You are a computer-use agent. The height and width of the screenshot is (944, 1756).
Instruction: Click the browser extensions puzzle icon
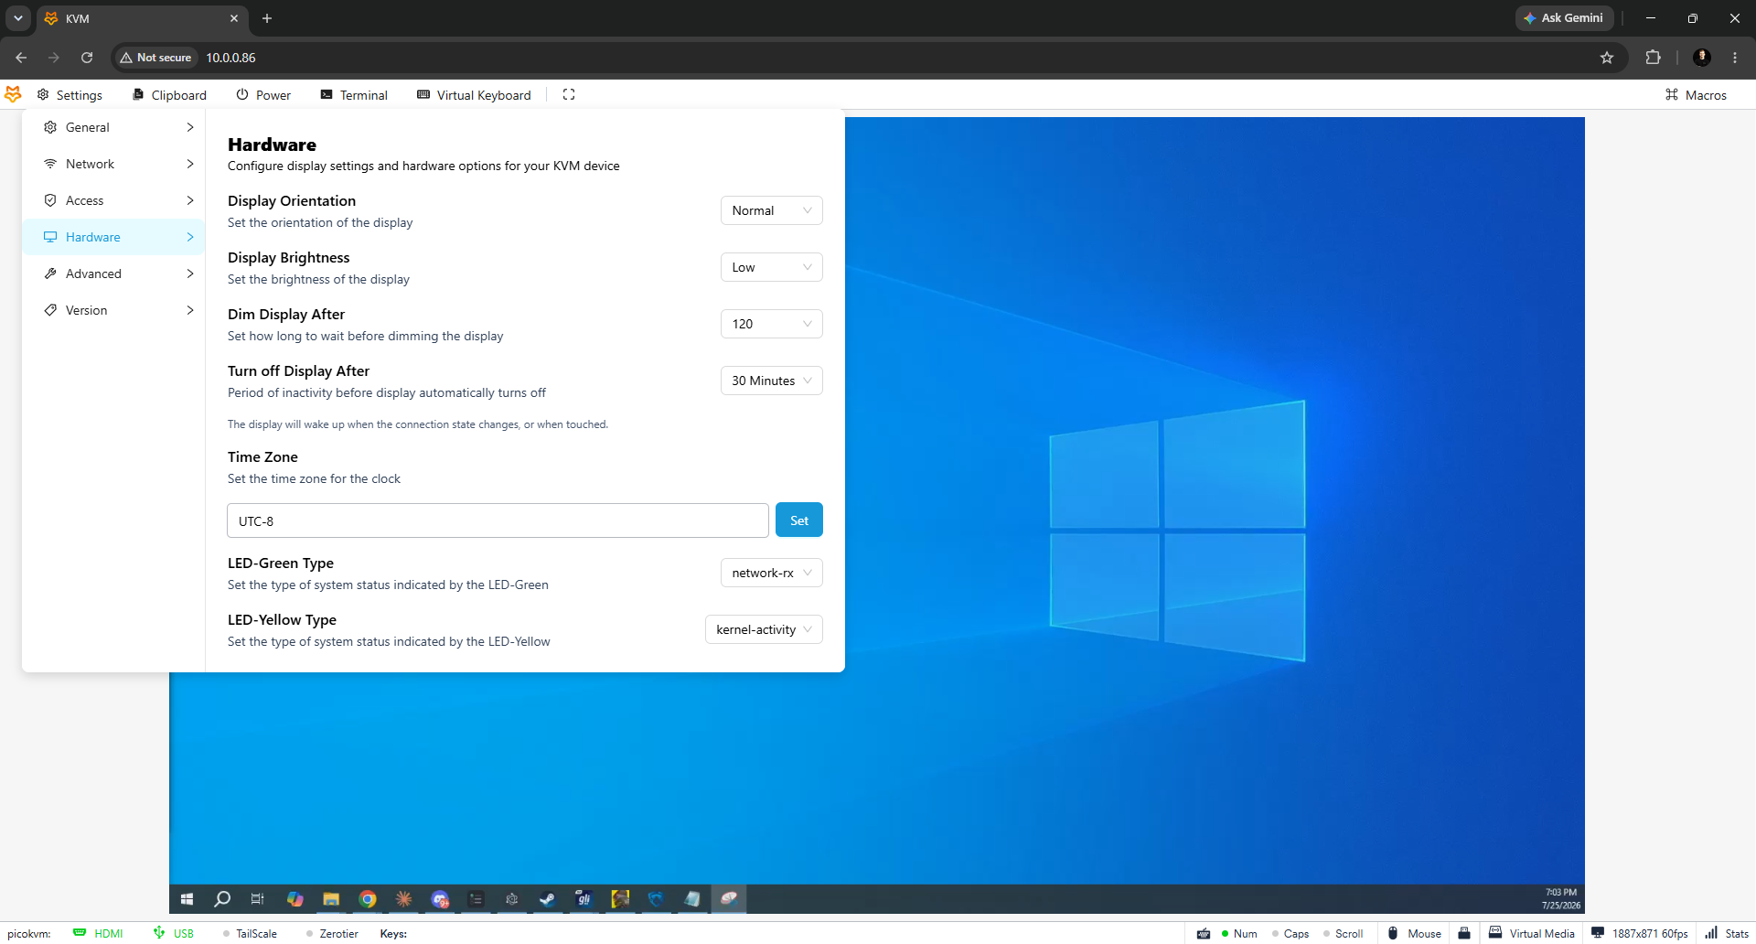[1653, 58]
